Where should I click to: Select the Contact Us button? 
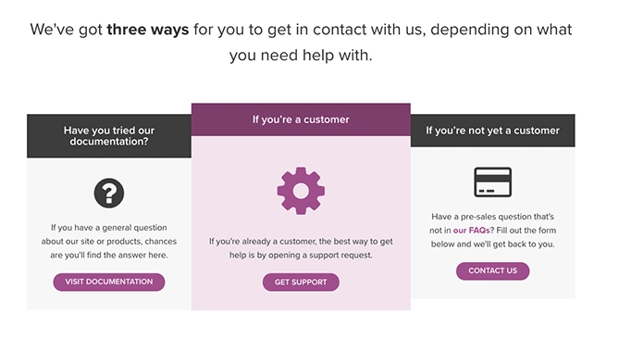click(x=492, y=270)
